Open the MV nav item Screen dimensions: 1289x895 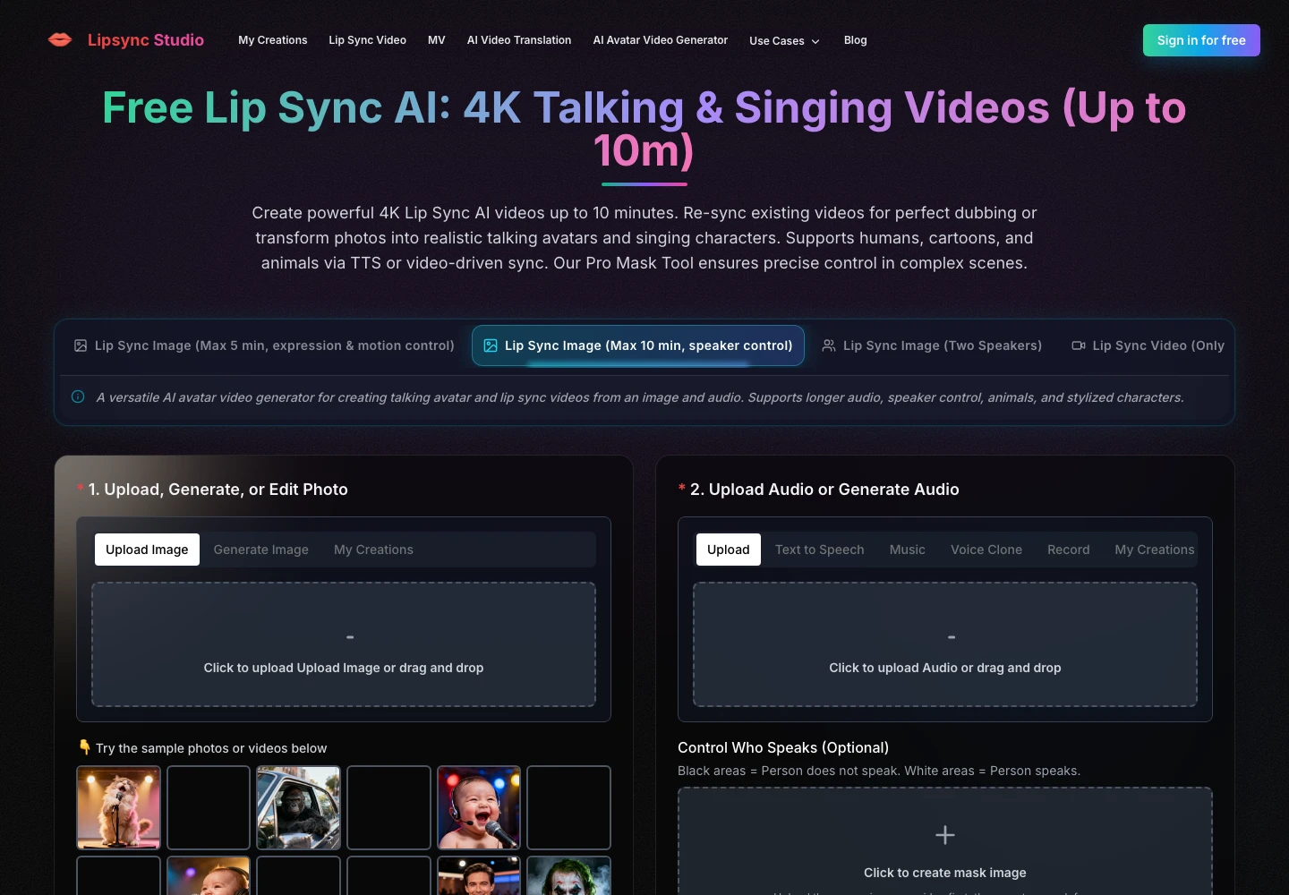click(437, 40)
